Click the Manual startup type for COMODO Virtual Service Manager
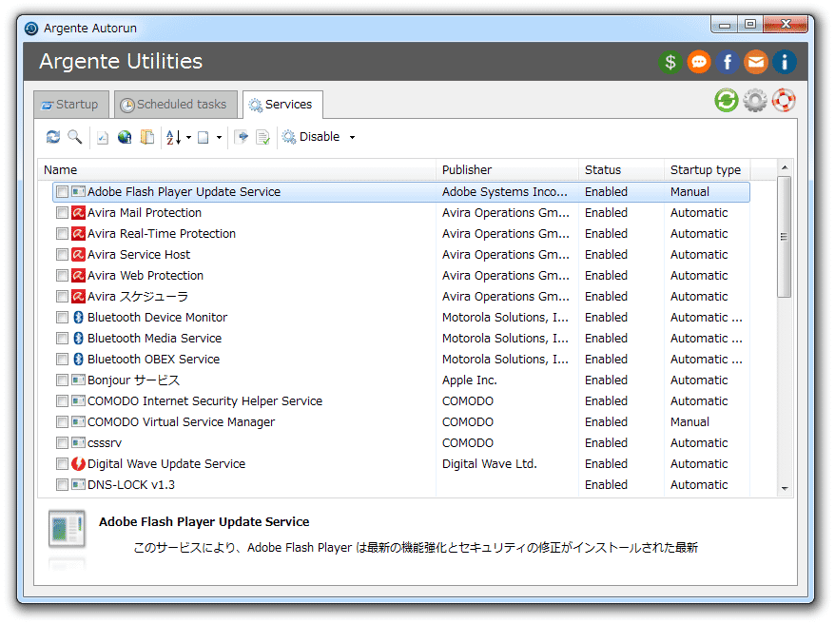This screenshot has height=624, width=835. (x=689, y=422)
